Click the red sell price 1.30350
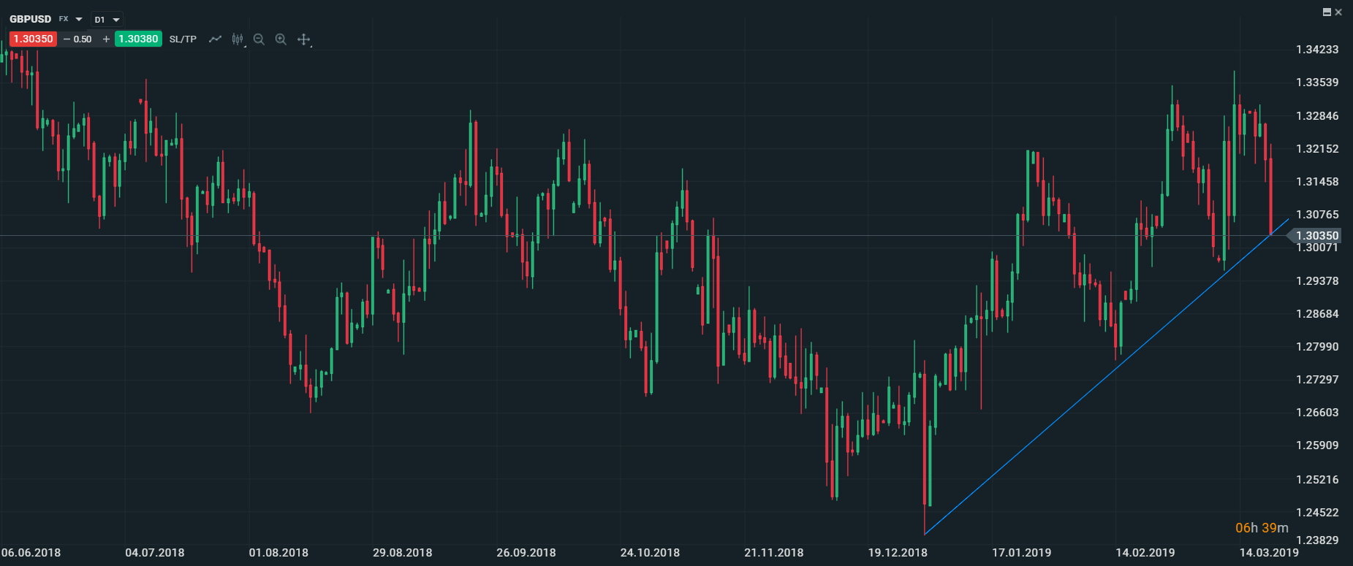Screen dimensions: 1353x566 pyautogui.click(x=33, y=39)
